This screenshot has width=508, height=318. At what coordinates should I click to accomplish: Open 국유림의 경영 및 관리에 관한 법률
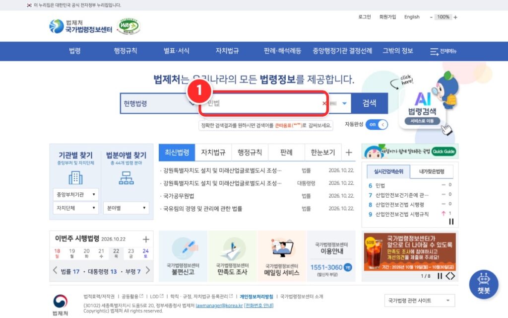click(202, 209)
